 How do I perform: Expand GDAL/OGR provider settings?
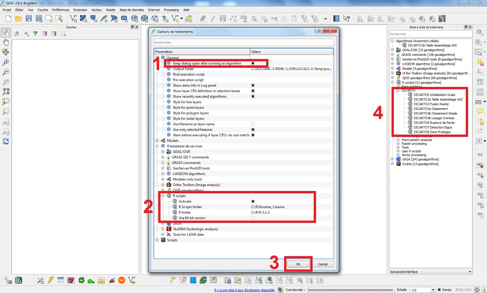pyautogui.click(x=163, y=152)
